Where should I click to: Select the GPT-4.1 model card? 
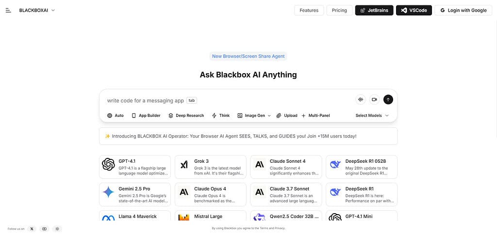coord(135,167)
